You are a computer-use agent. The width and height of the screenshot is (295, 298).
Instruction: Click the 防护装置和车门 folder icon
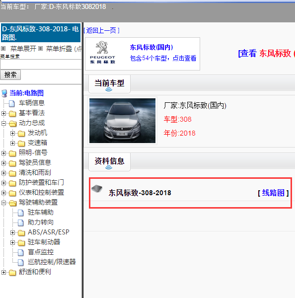pyautogui.click(x=12, y=183)
